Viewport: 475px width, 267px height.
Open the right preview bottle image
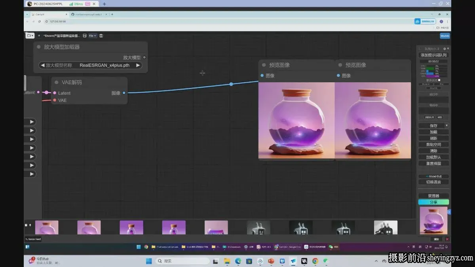(x=373, y=120)
